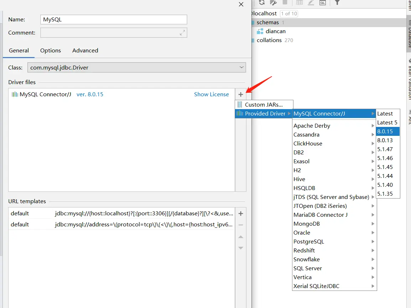The width and height of the screenshot is (411, 308).
Task: Select driver version 5.1.46
Action: coord(388,158)
